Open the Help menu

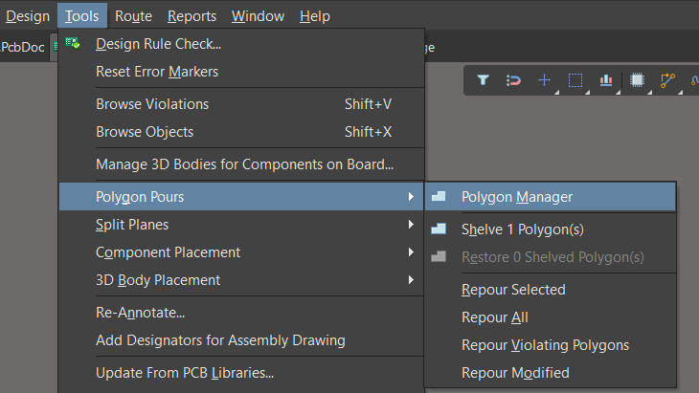point(315,16)
